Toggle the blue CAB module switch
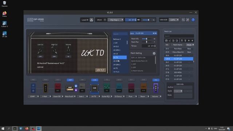The width and height of the screenshot is (233, 131). (95, 80)
